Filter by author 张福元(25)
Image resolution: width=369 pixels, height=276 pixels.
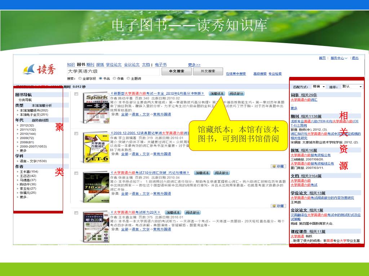click(28, 193)
